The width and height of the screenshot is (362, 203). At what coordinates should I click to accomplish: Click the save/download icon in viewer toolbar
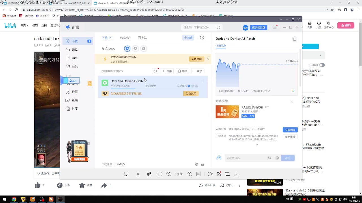tap(236, 174)
